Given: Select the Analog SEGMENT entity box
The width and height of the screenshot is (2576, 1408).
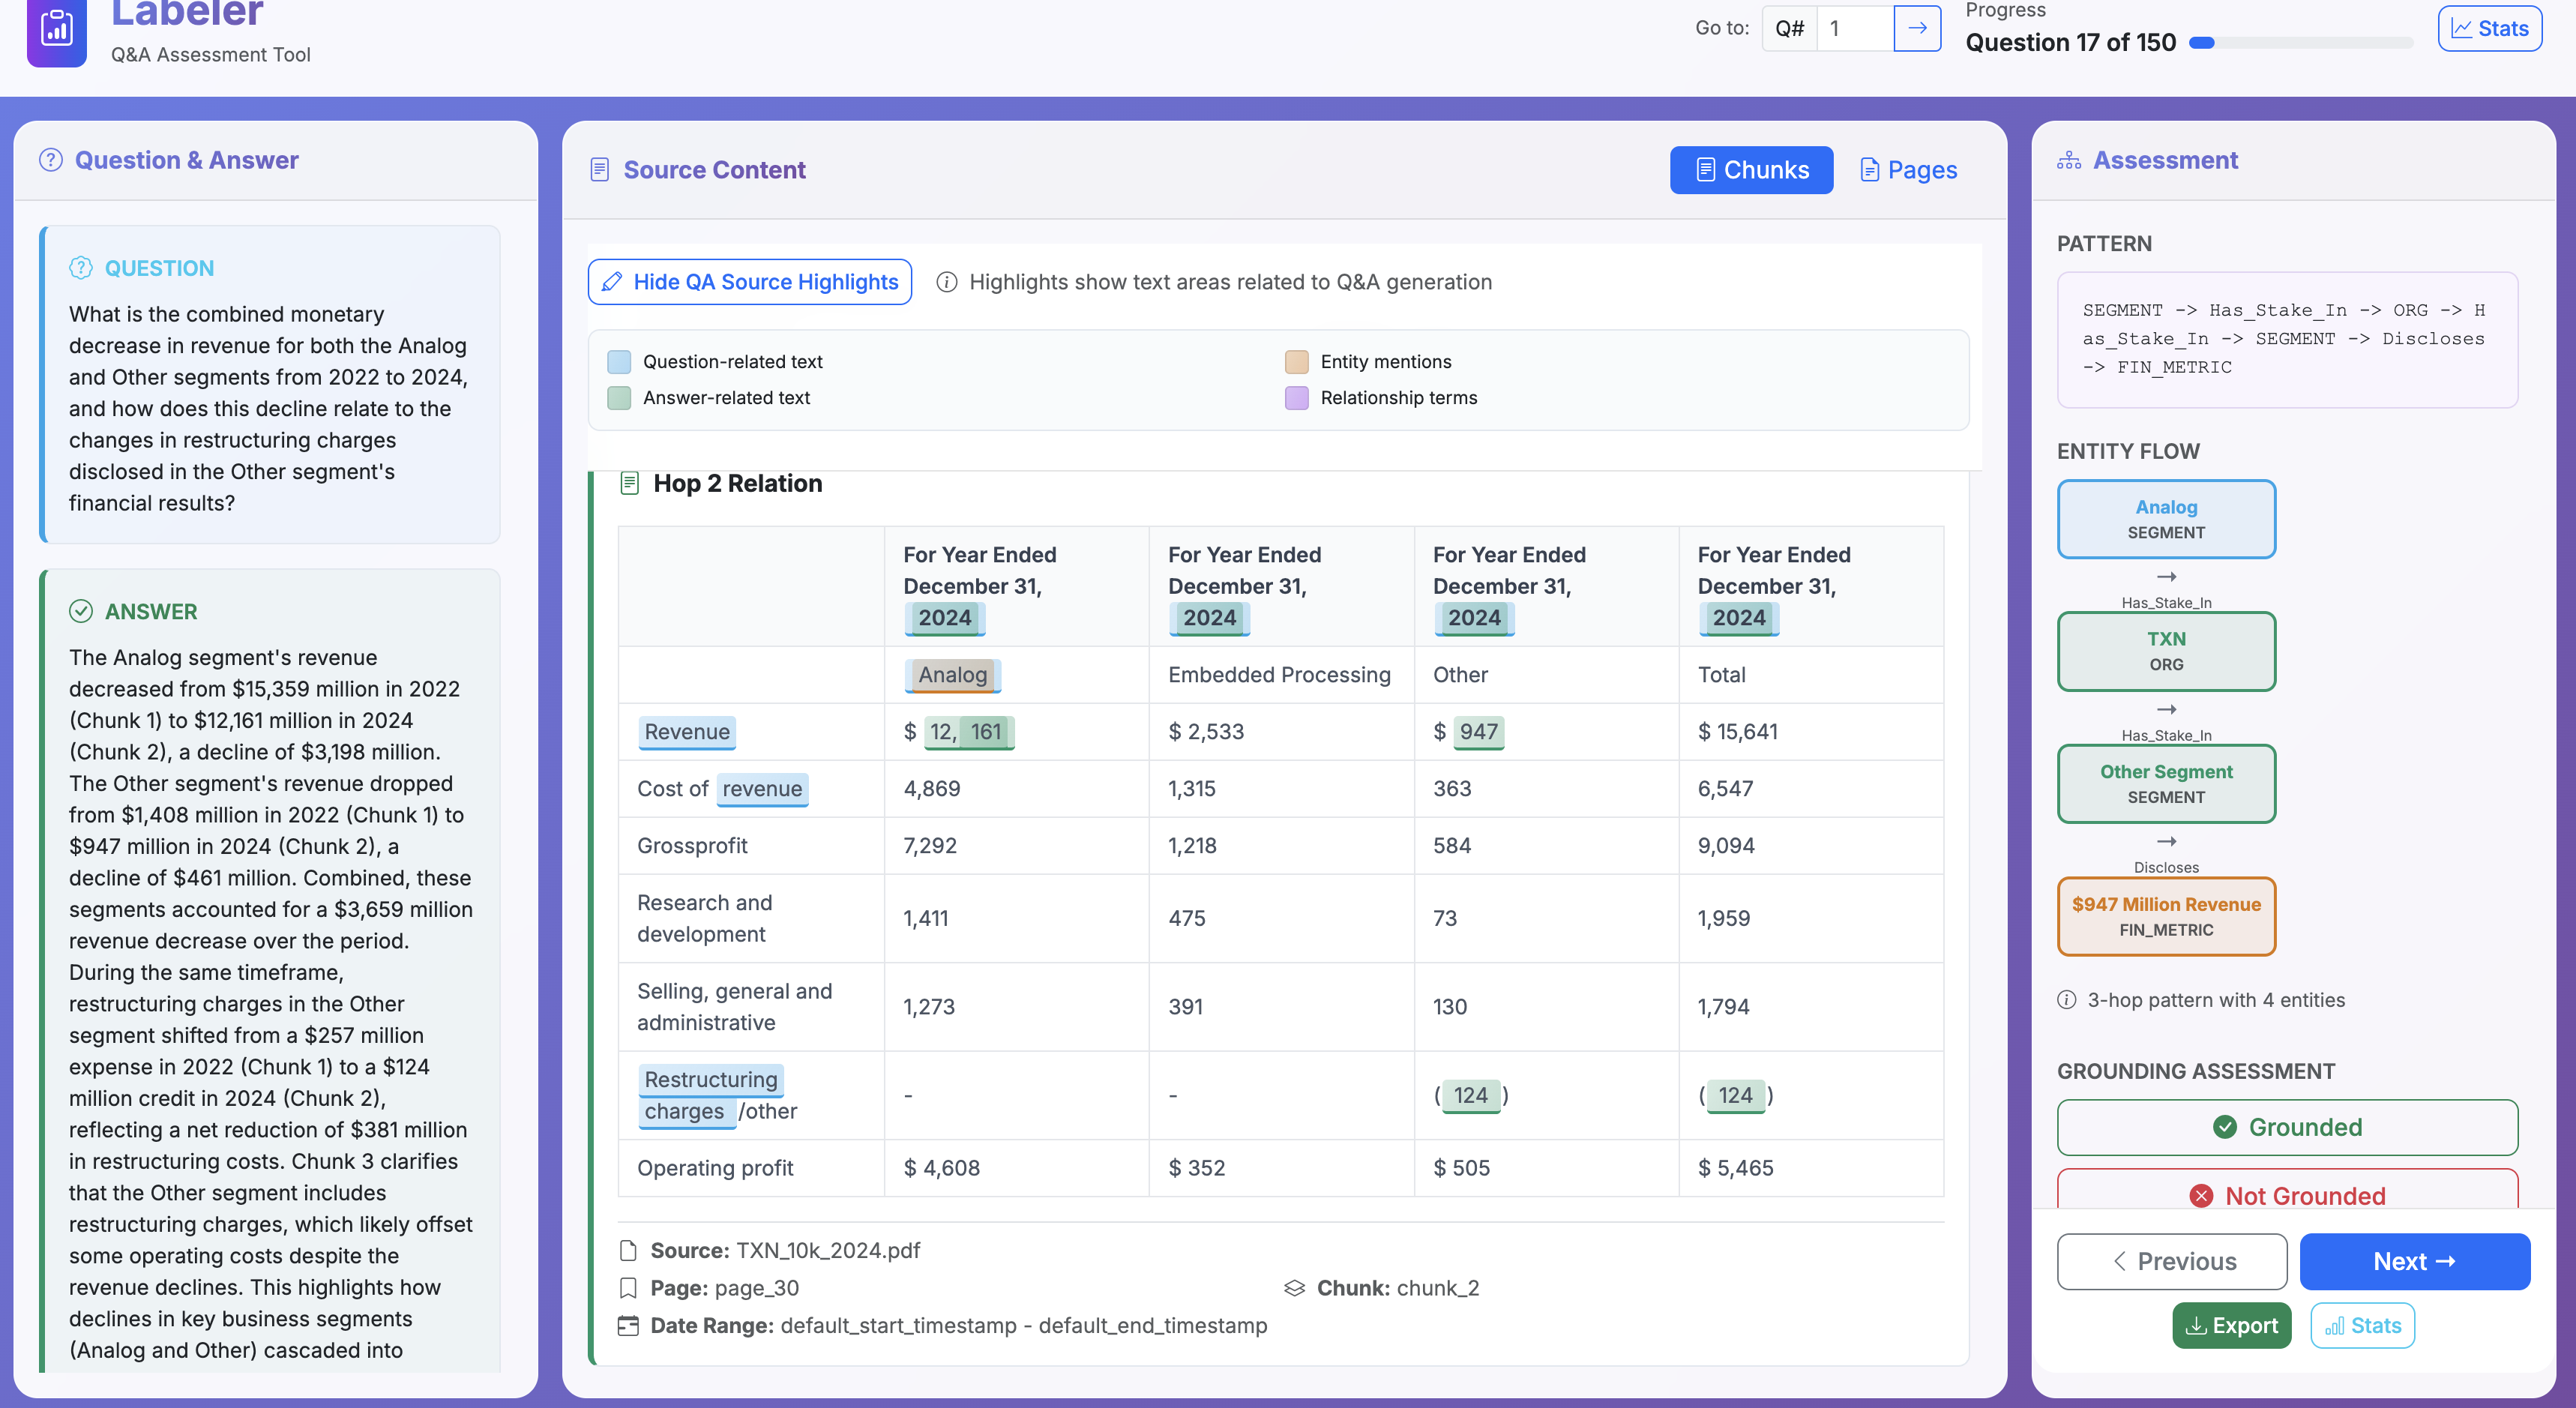Looking at the screenshot, I should 2166,519.
